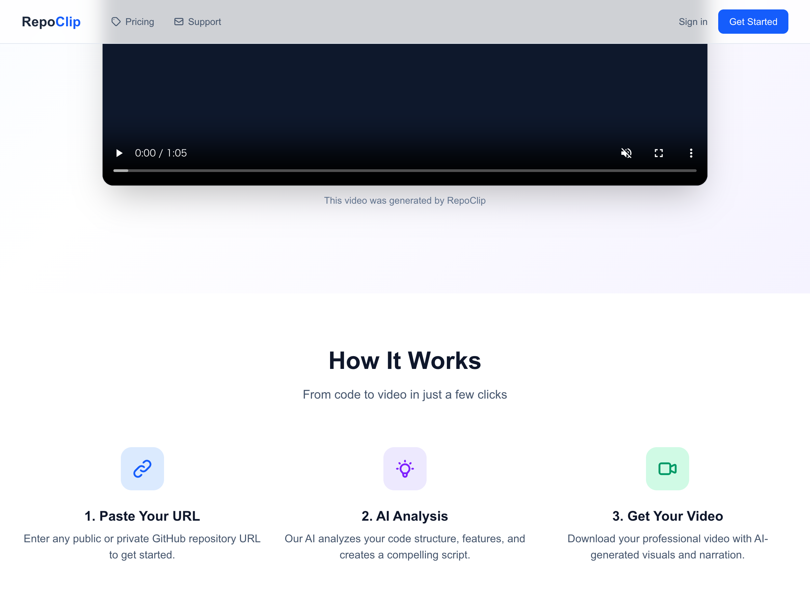The image size is (810, 607).
Task: Click the RepoClip logo to go home
Action: coord(51,22)
